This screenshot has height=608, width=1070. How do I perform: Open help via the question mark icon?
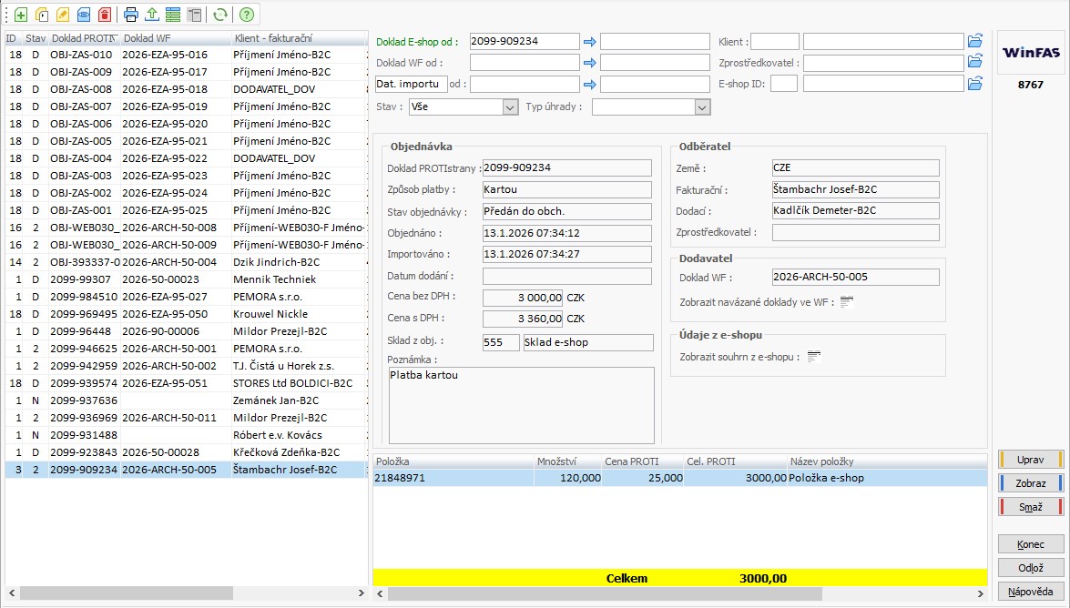[246, 15]
